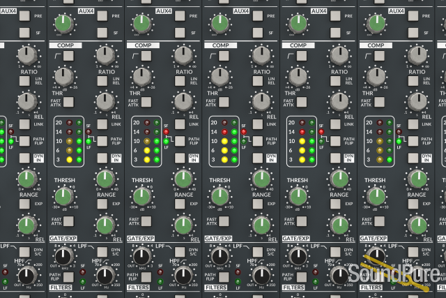Toggle DYN S/C in second full channel strip
This screenshot has height=298, width=446.
click(x=180, y=252)
